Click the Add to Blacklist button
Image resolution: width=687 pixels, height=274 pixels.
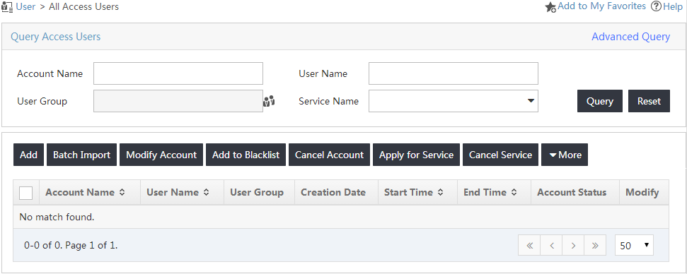[x=246, y=155]
